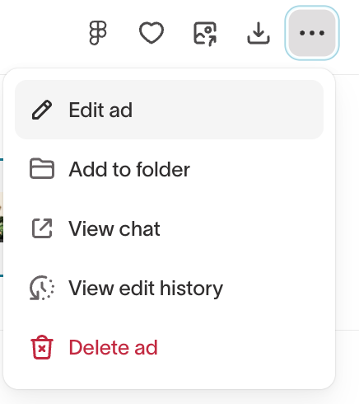
Task: Click the pencil icon beside Edit ad
Action: click(x=42, y=110)
